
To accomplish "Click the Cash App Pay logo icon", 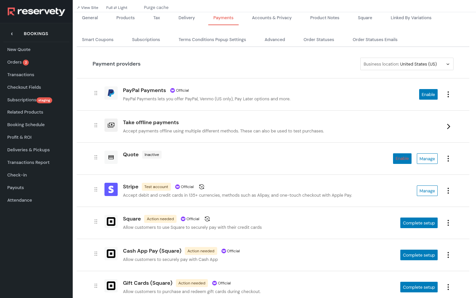I will [x=111, y=254].
